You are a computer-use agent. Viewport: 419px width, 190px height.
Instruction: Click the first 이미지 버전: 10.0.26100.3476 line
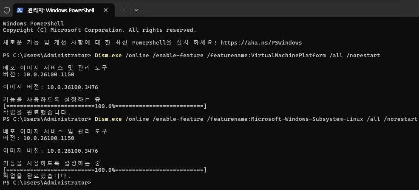pyautogui.click(x=50, y=87)
